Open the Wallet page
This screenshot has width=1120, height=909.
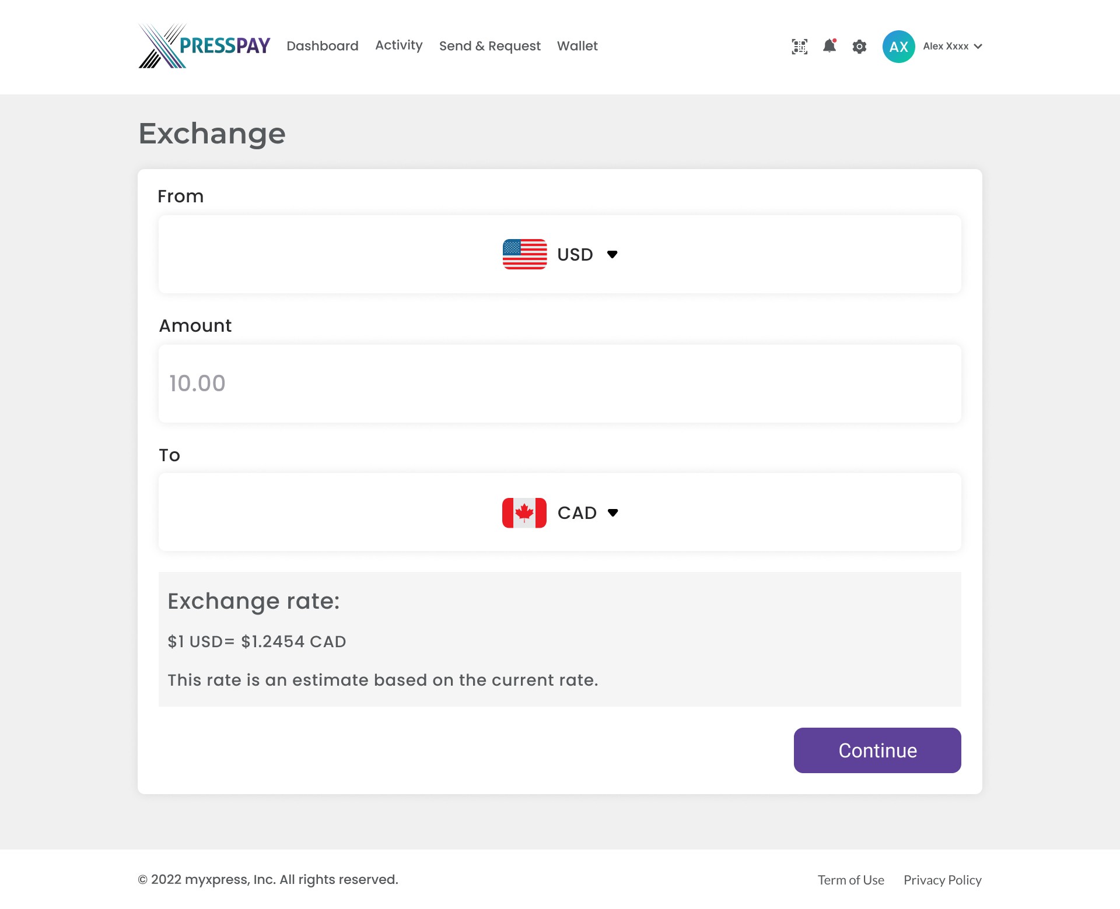point(577,46)
